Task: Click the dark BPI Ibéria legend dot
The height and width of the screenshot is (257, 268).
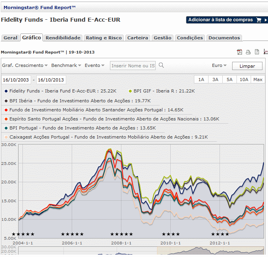Action: (6, 101)
